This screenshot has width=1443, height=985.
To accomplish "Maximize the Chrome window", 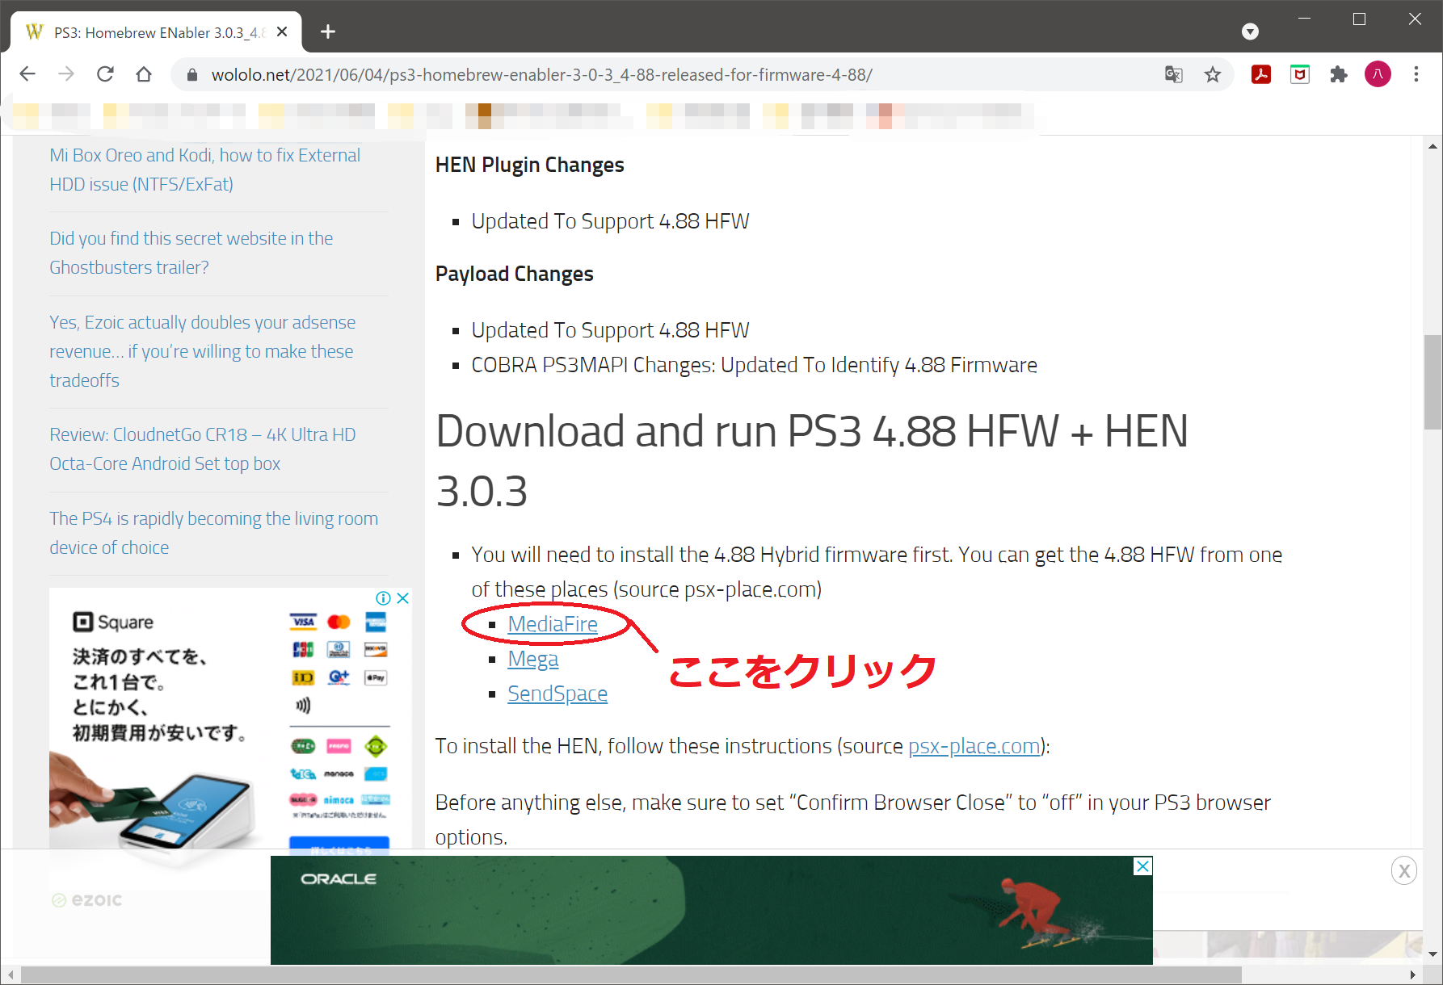I will [x=1359, y=19].
